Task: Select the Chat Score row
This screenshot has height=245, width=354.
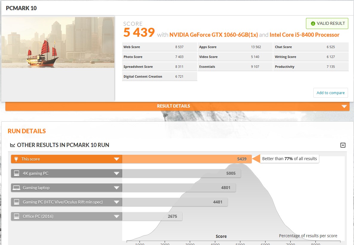Action: tap(311, 47)
